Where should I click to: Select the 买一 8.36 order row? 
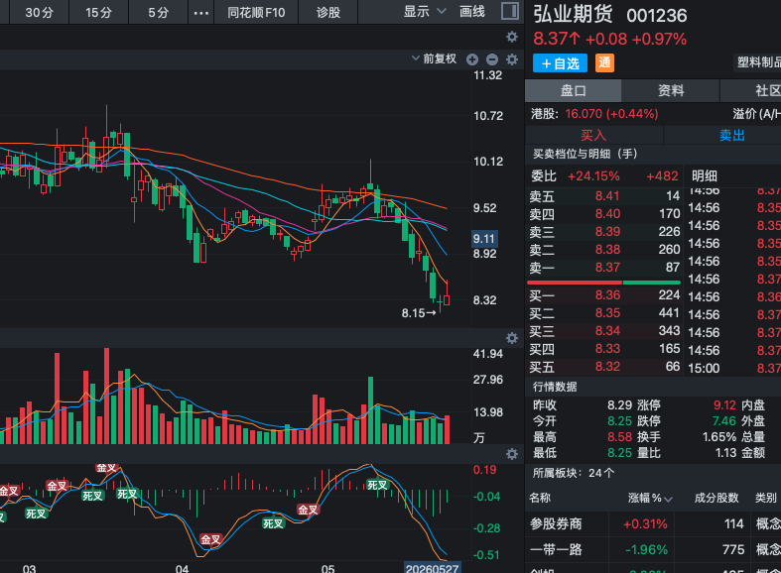(604, 295)
